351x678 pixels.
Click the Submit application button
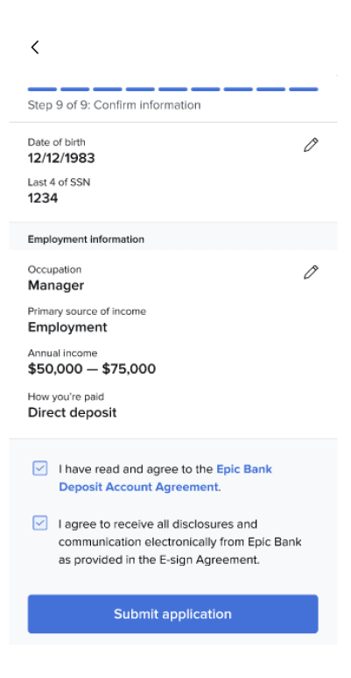point(173,614)
